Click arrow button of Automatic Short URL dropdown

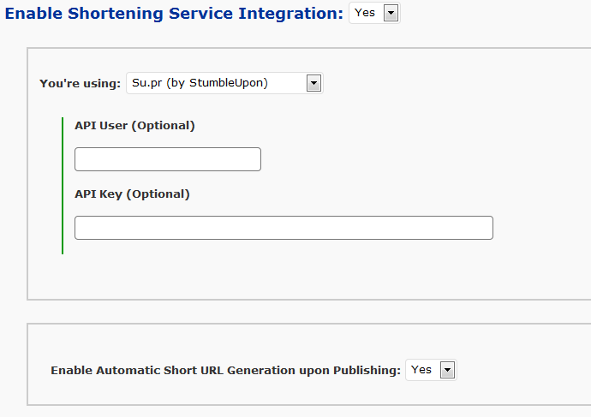(447, 370)
